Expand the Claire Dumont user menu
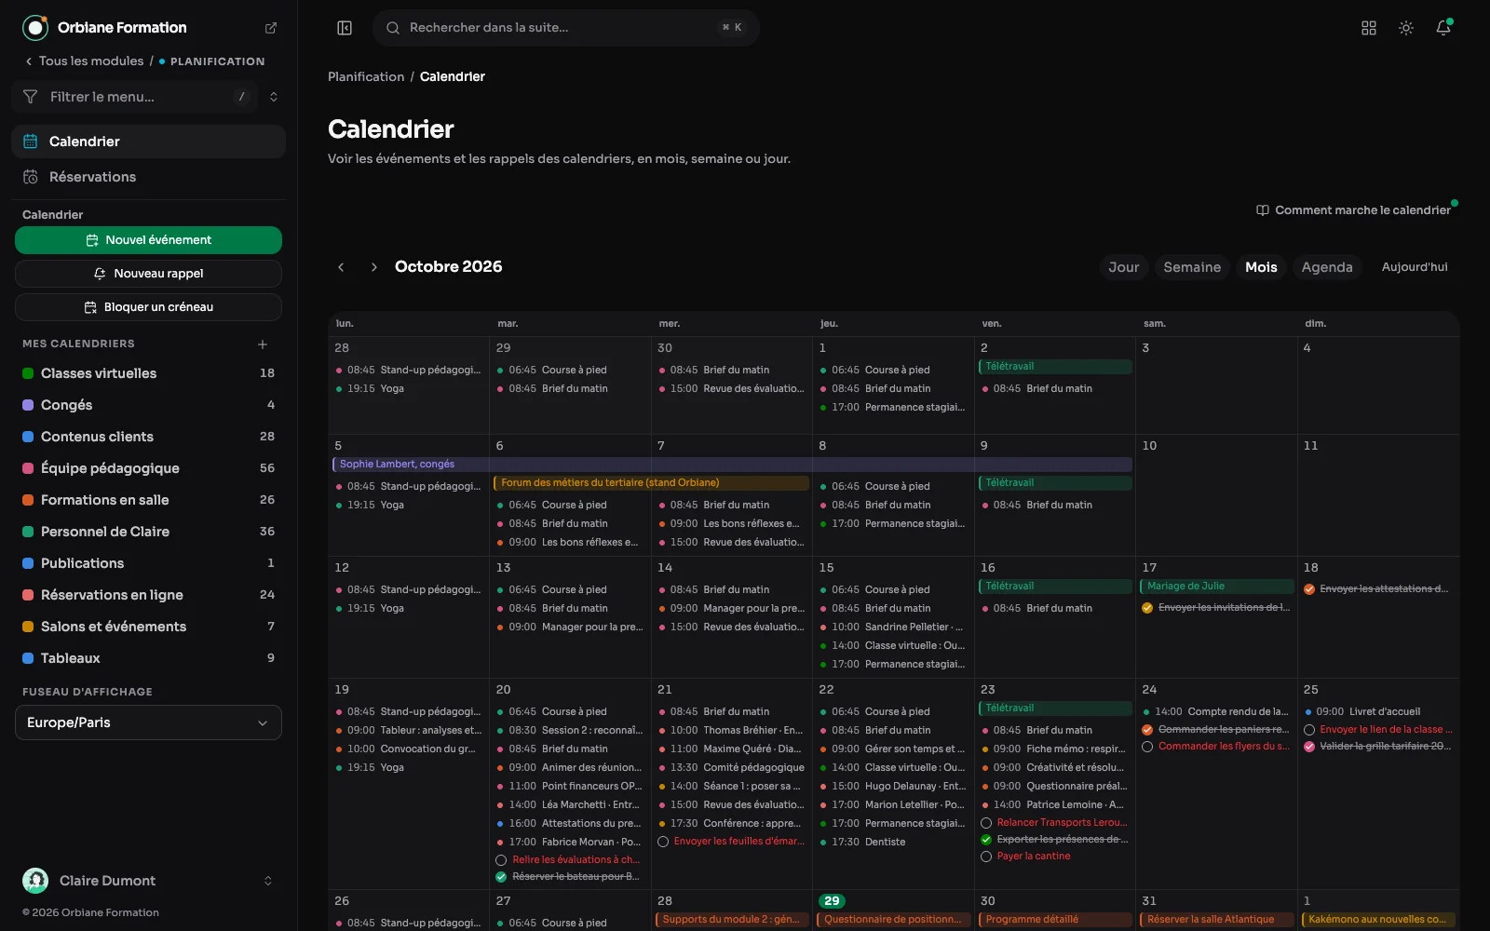Viewport: 1490px width, 931px height. [268, 881]
